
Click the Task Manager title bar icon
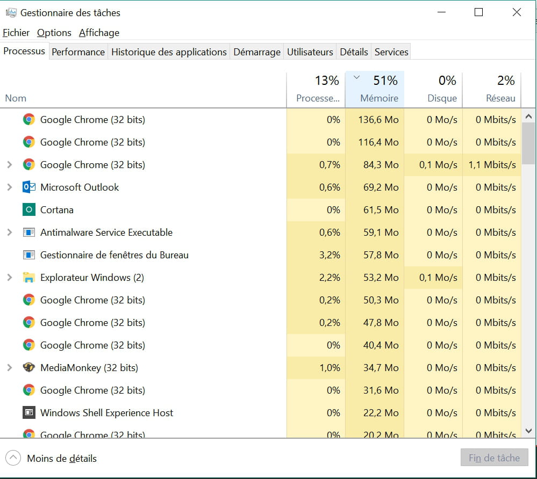coord(11,13)
